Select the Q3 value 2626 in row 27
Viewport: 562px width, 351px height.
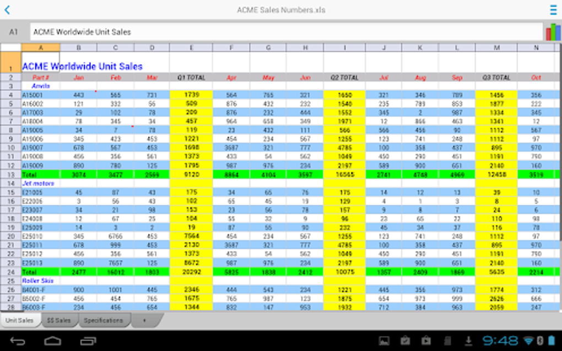(496, 298)
